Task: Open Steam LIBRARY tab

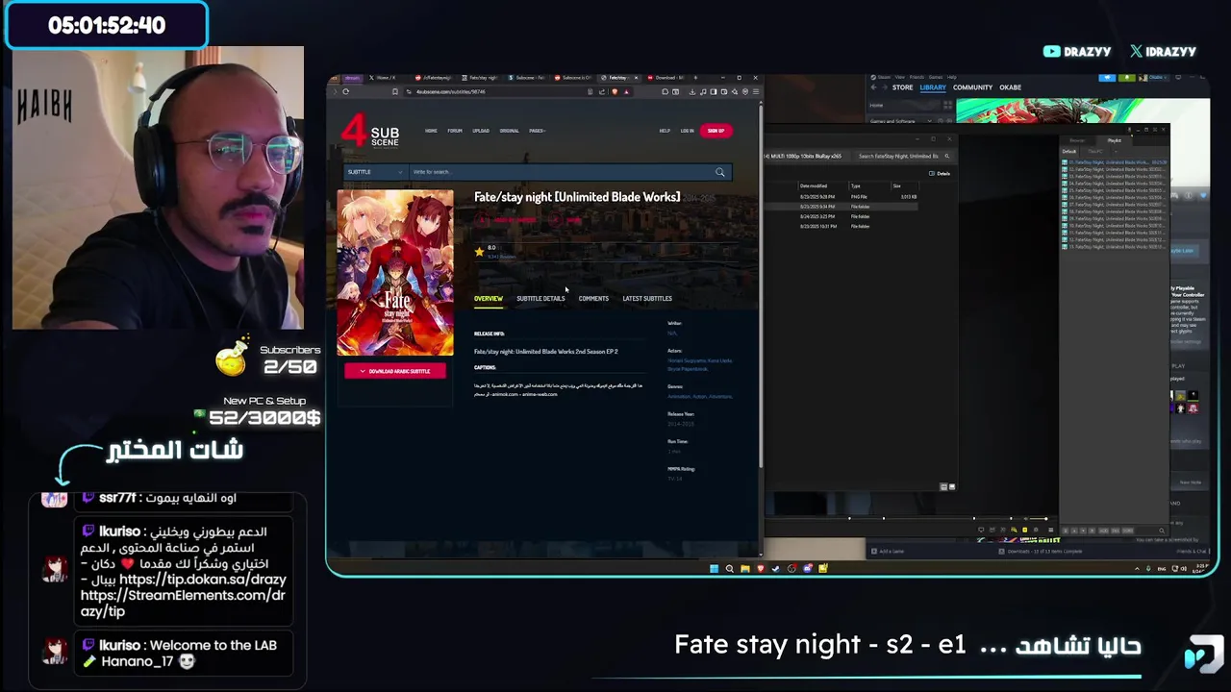Action: (933, 87)
